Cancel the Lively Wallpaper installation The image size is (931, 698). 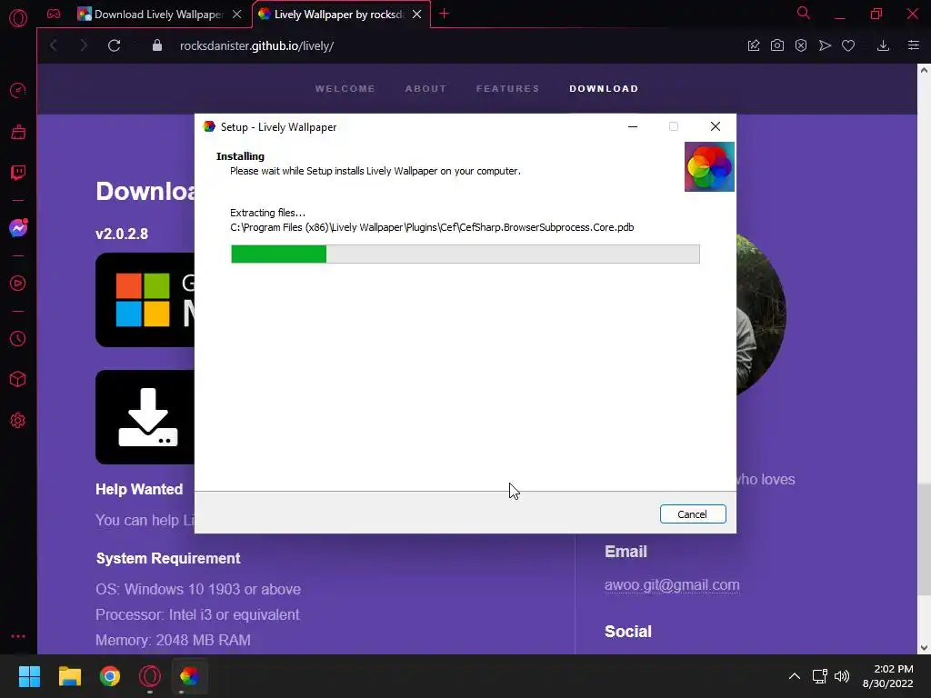click(x=693, y=514)
